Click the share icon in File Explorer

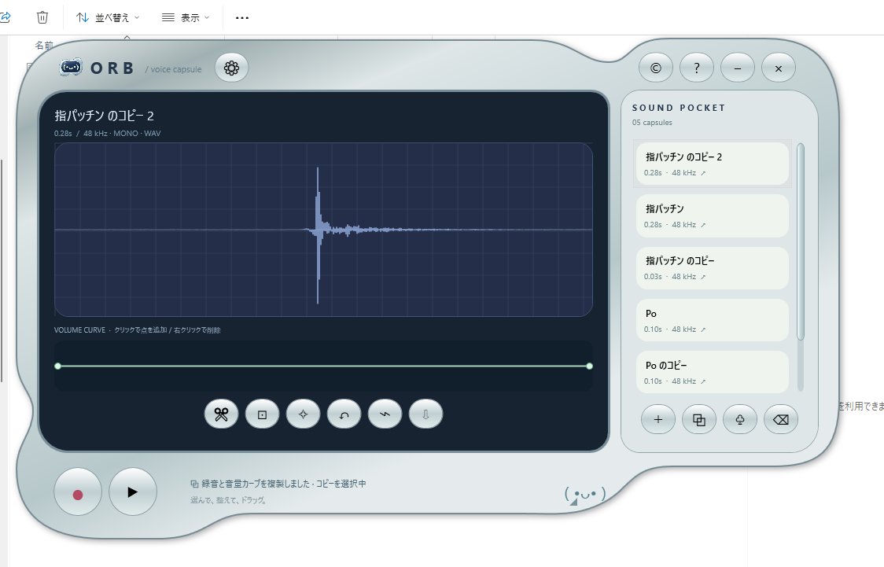tap(5, 17)
